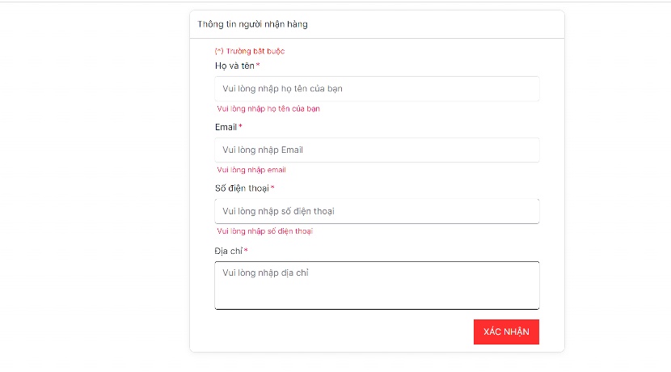
Task: Click the email error message text
Action: [251, 170]
